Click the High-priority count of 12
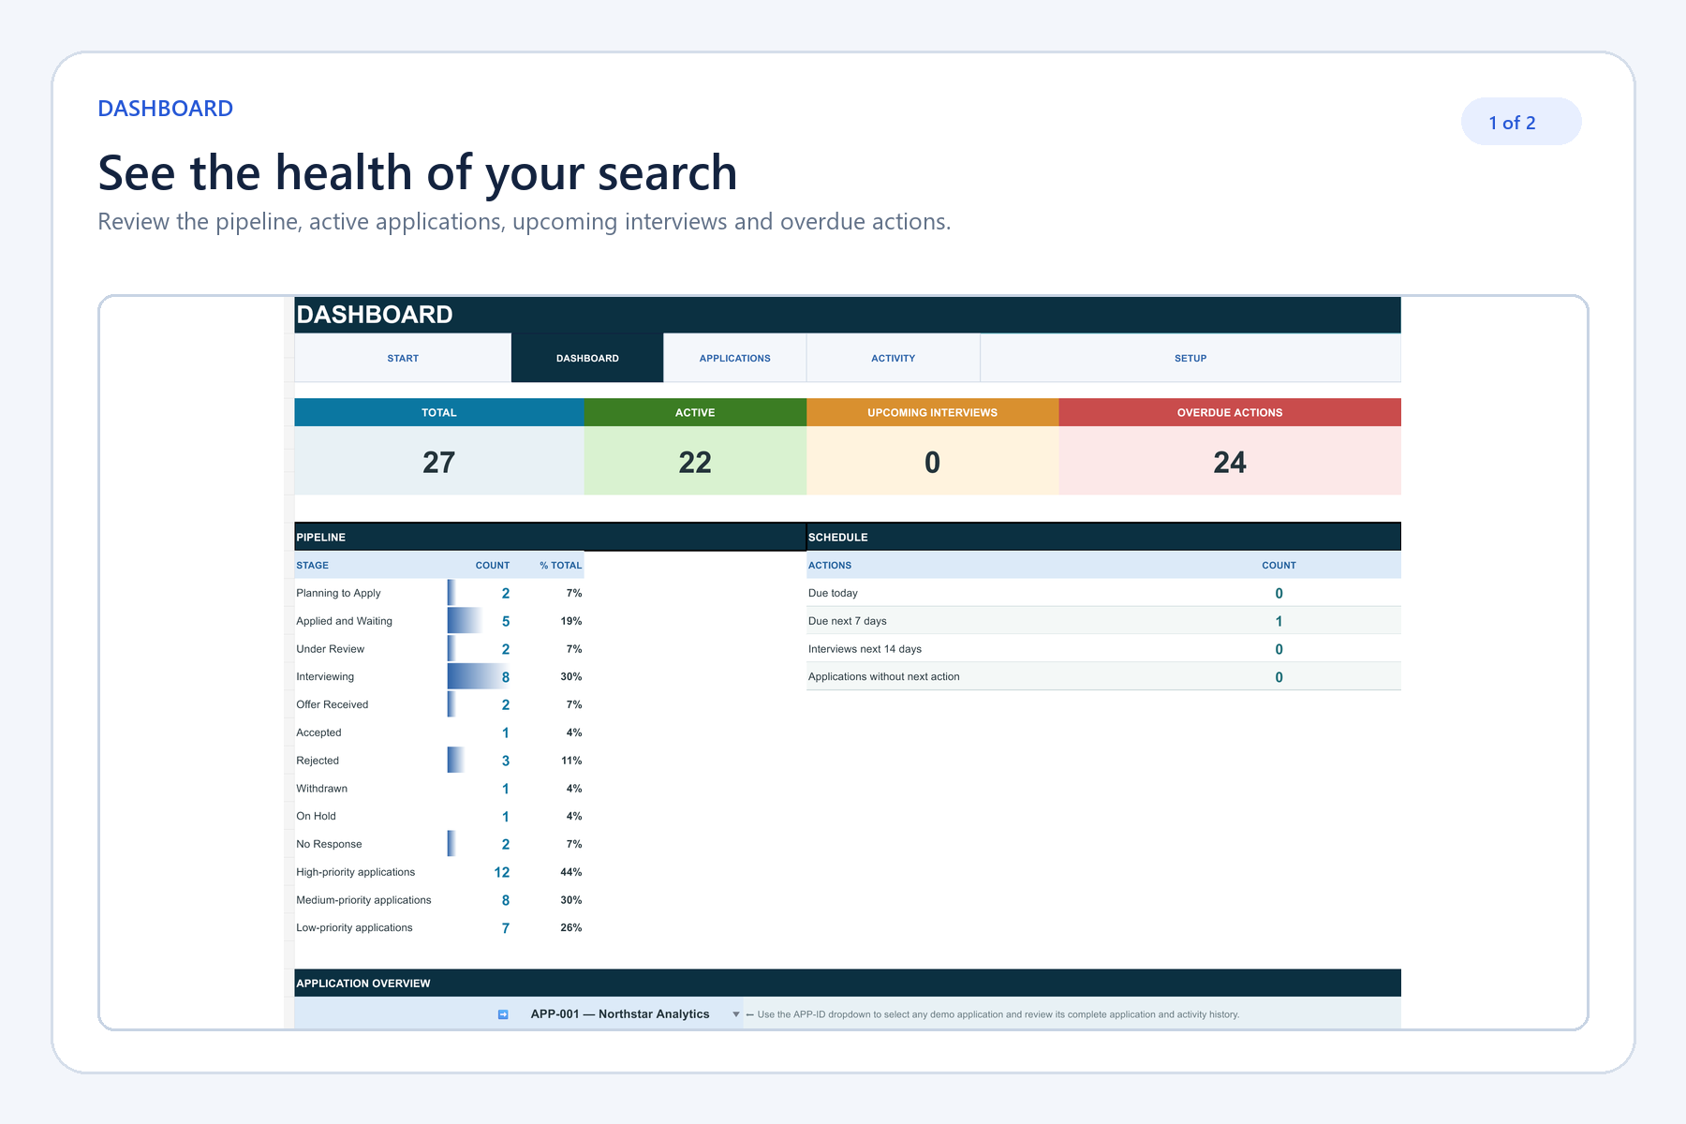Image resolution: width=1686 pixels, height=1124 pixels. [502, 872]
